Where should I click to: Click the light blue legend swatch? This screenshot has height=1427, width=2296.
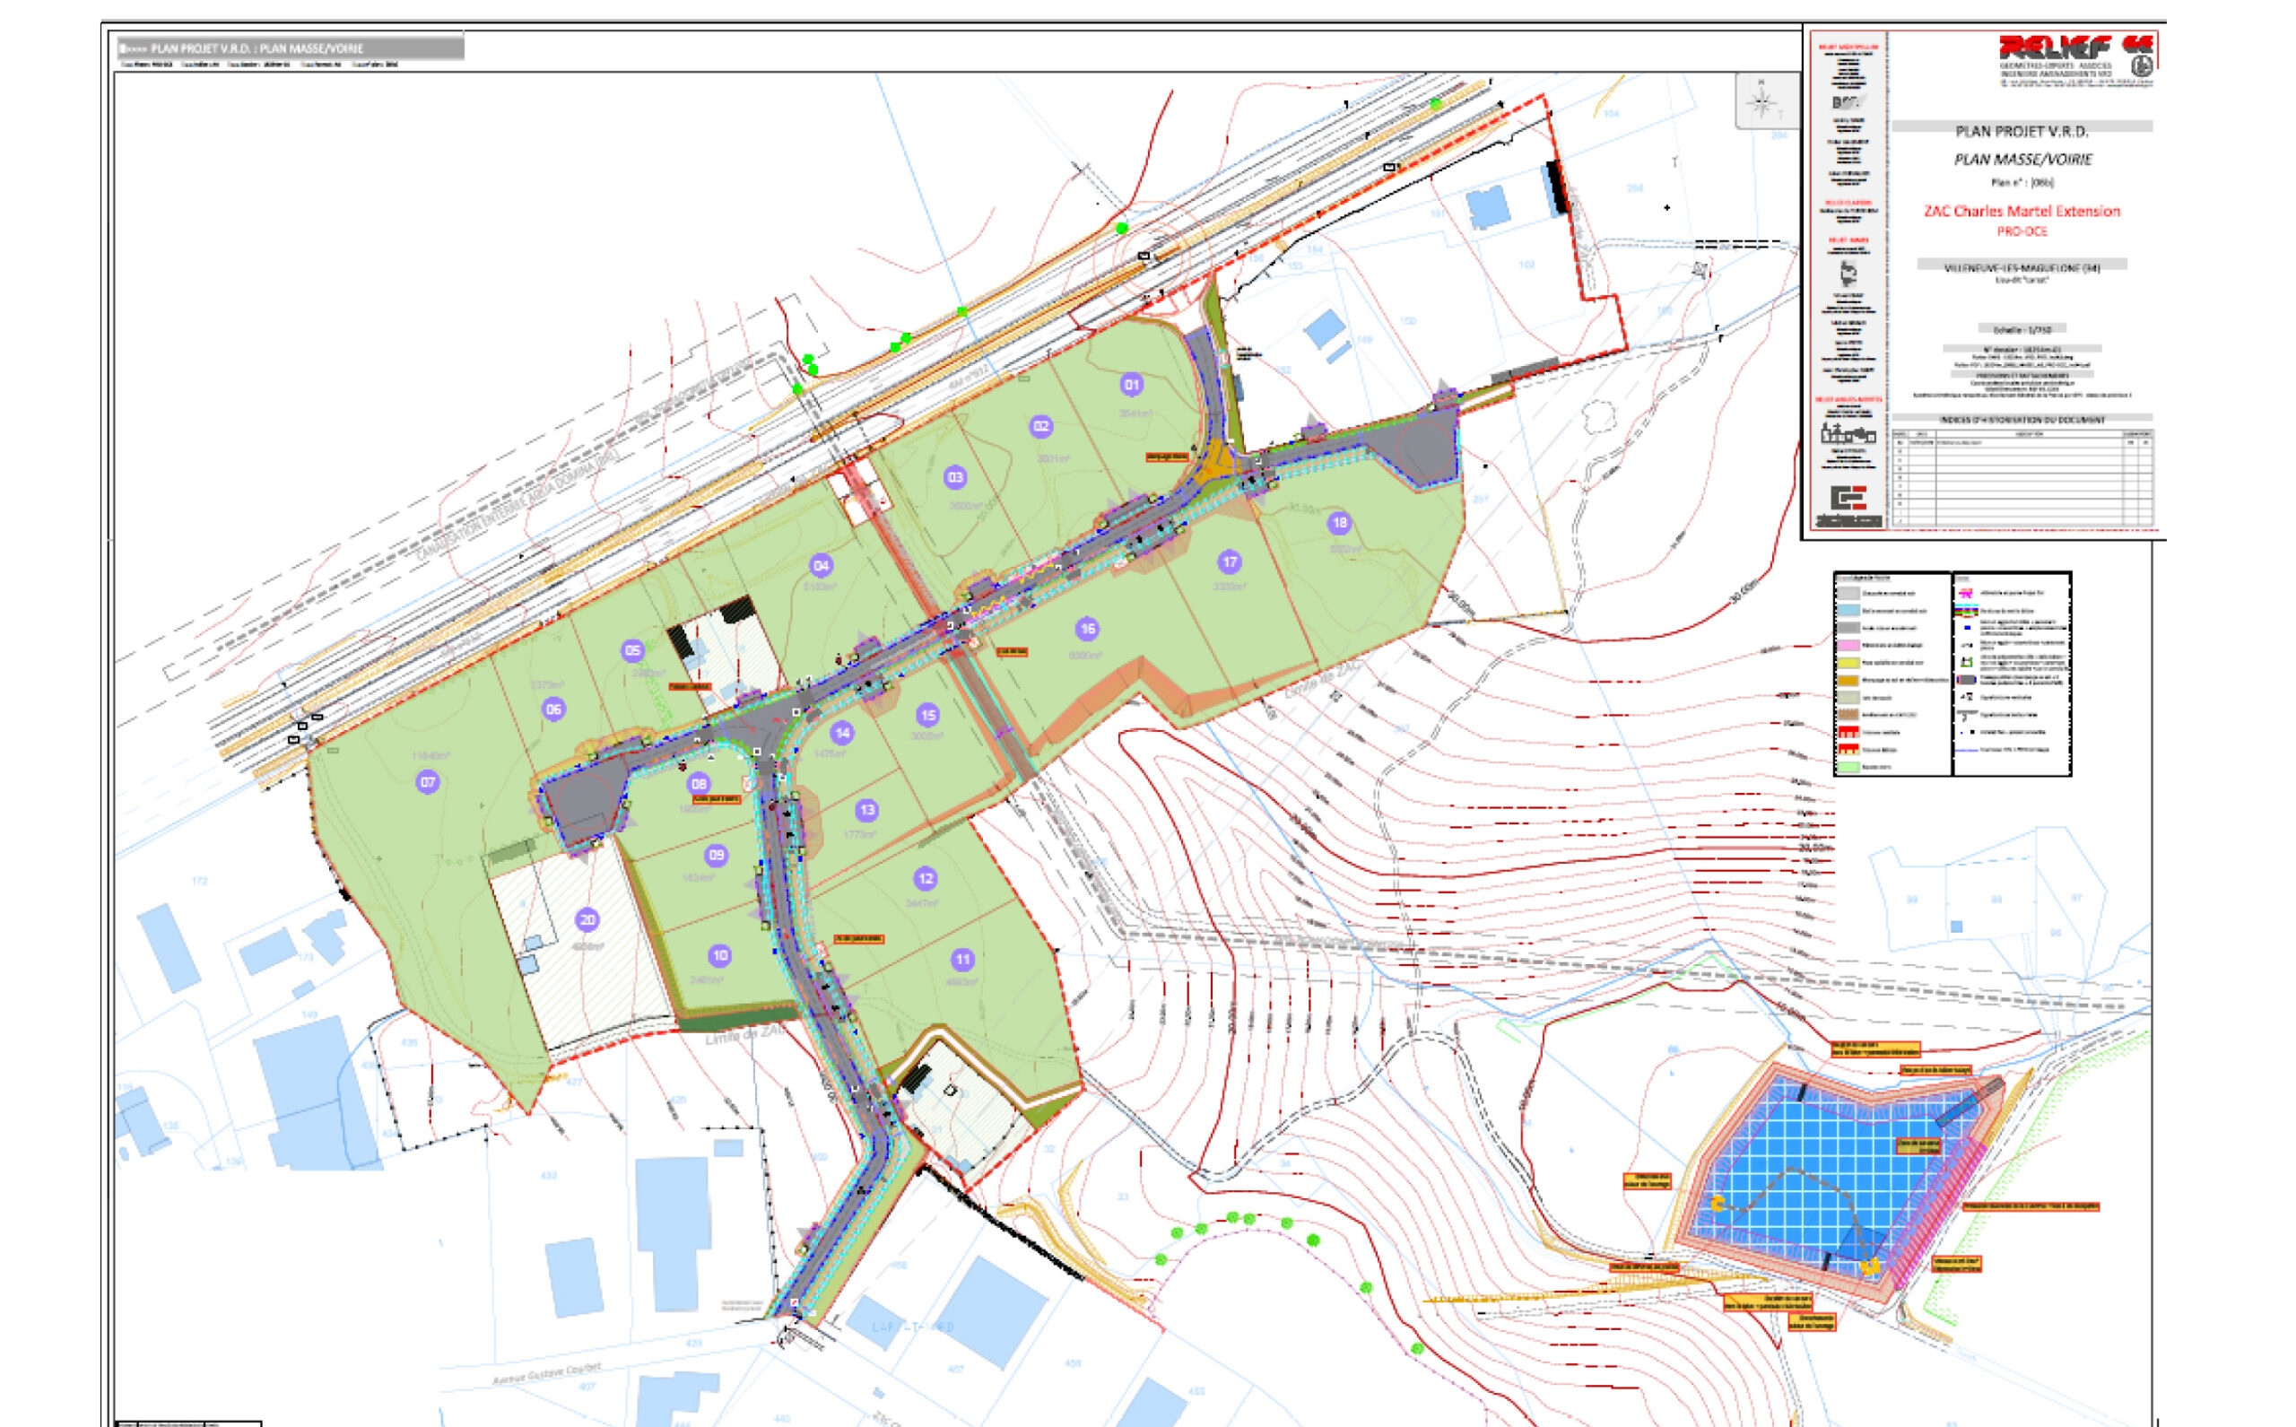[x=1848, y=611]
